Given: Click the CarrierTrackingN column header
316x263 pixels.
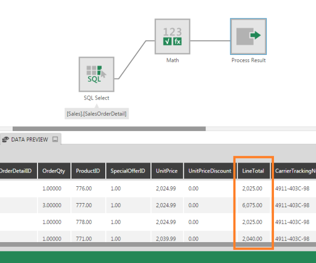Looking at the screenshot, I should (295, 171).
